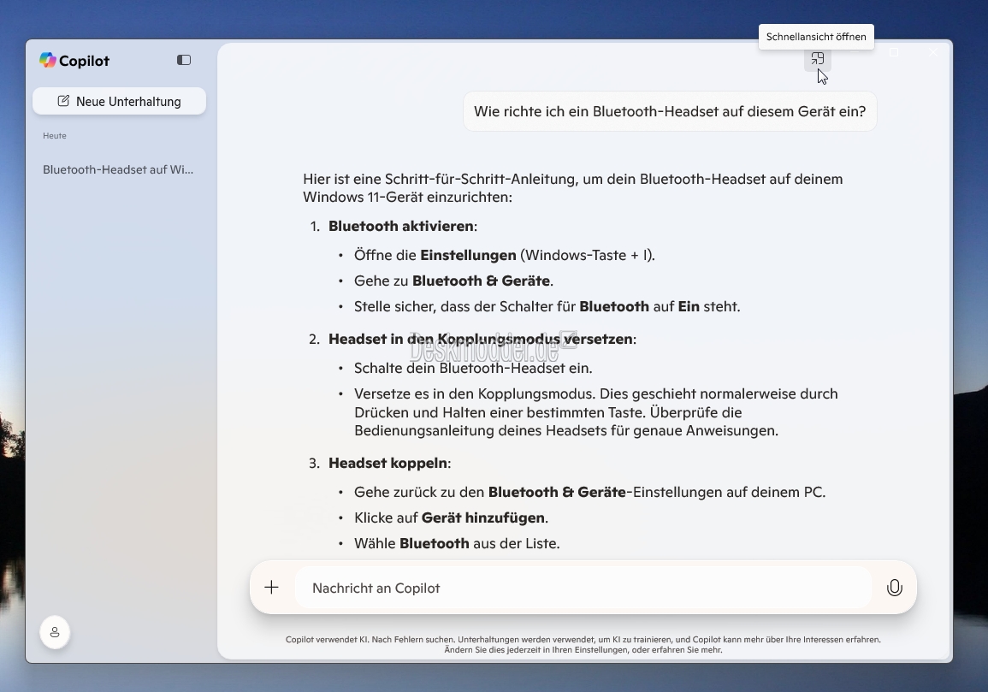
Task: Click 'Einstellungen' in the footer disclaimer
Action: [x=603, y=650]
